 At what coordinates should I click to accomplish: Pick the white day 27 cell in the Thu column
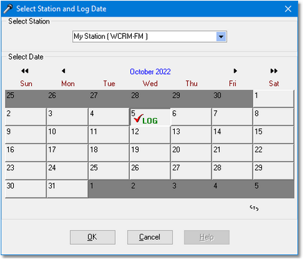click(191, 171)
